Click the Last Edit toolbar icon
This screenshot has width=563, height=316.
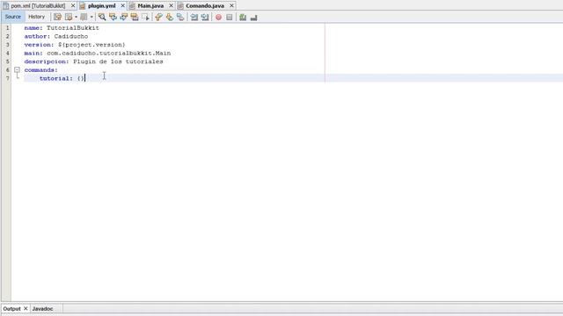point(57,17)
